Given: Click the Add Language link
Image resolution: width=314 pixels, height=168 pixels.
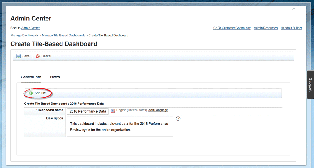Looking at the screenshot, I should 158,110.
